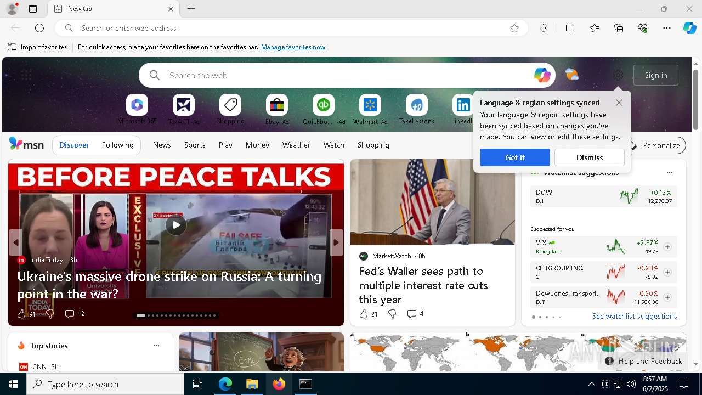Show previous carousel story arrow

[15, 242]
